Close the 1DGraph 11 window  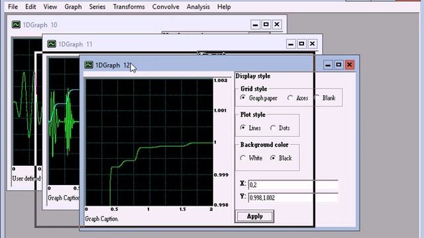click(312, 44)
